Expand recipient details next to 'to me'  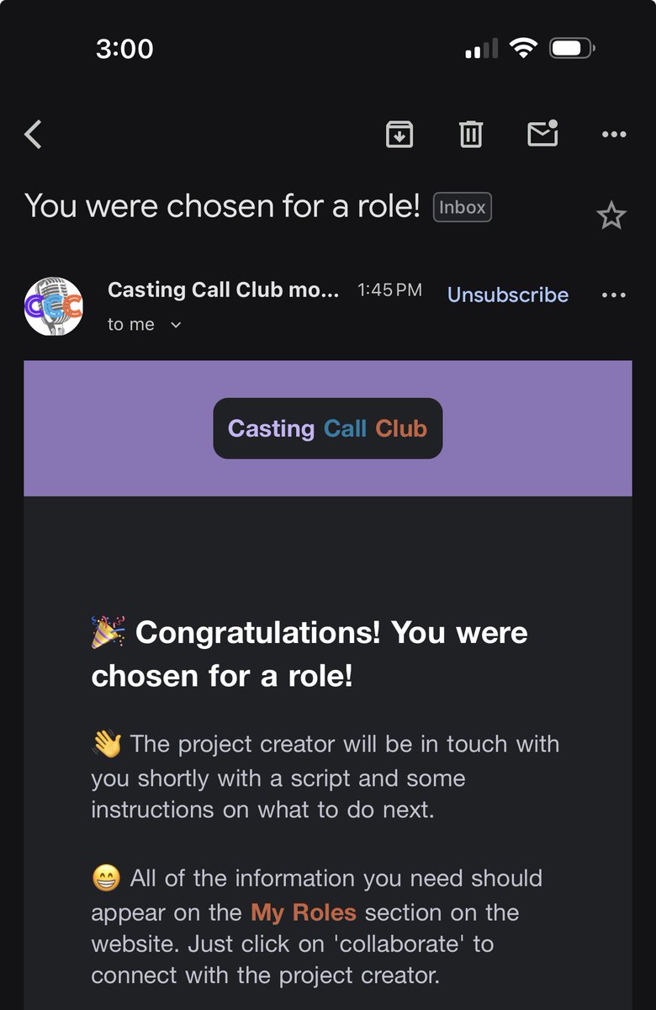pos(176,325)
